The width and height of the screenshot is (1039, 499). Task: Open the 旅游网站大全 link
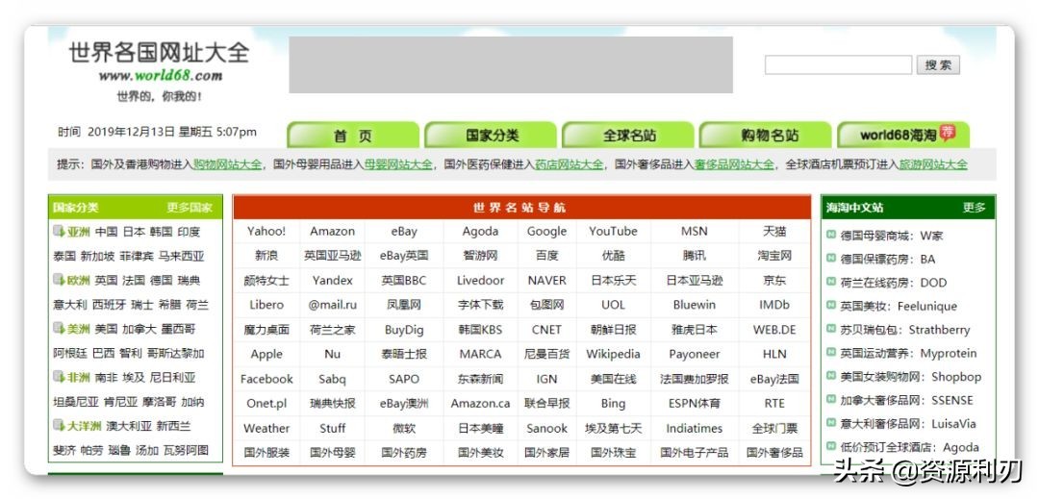(x=933, y=164)
